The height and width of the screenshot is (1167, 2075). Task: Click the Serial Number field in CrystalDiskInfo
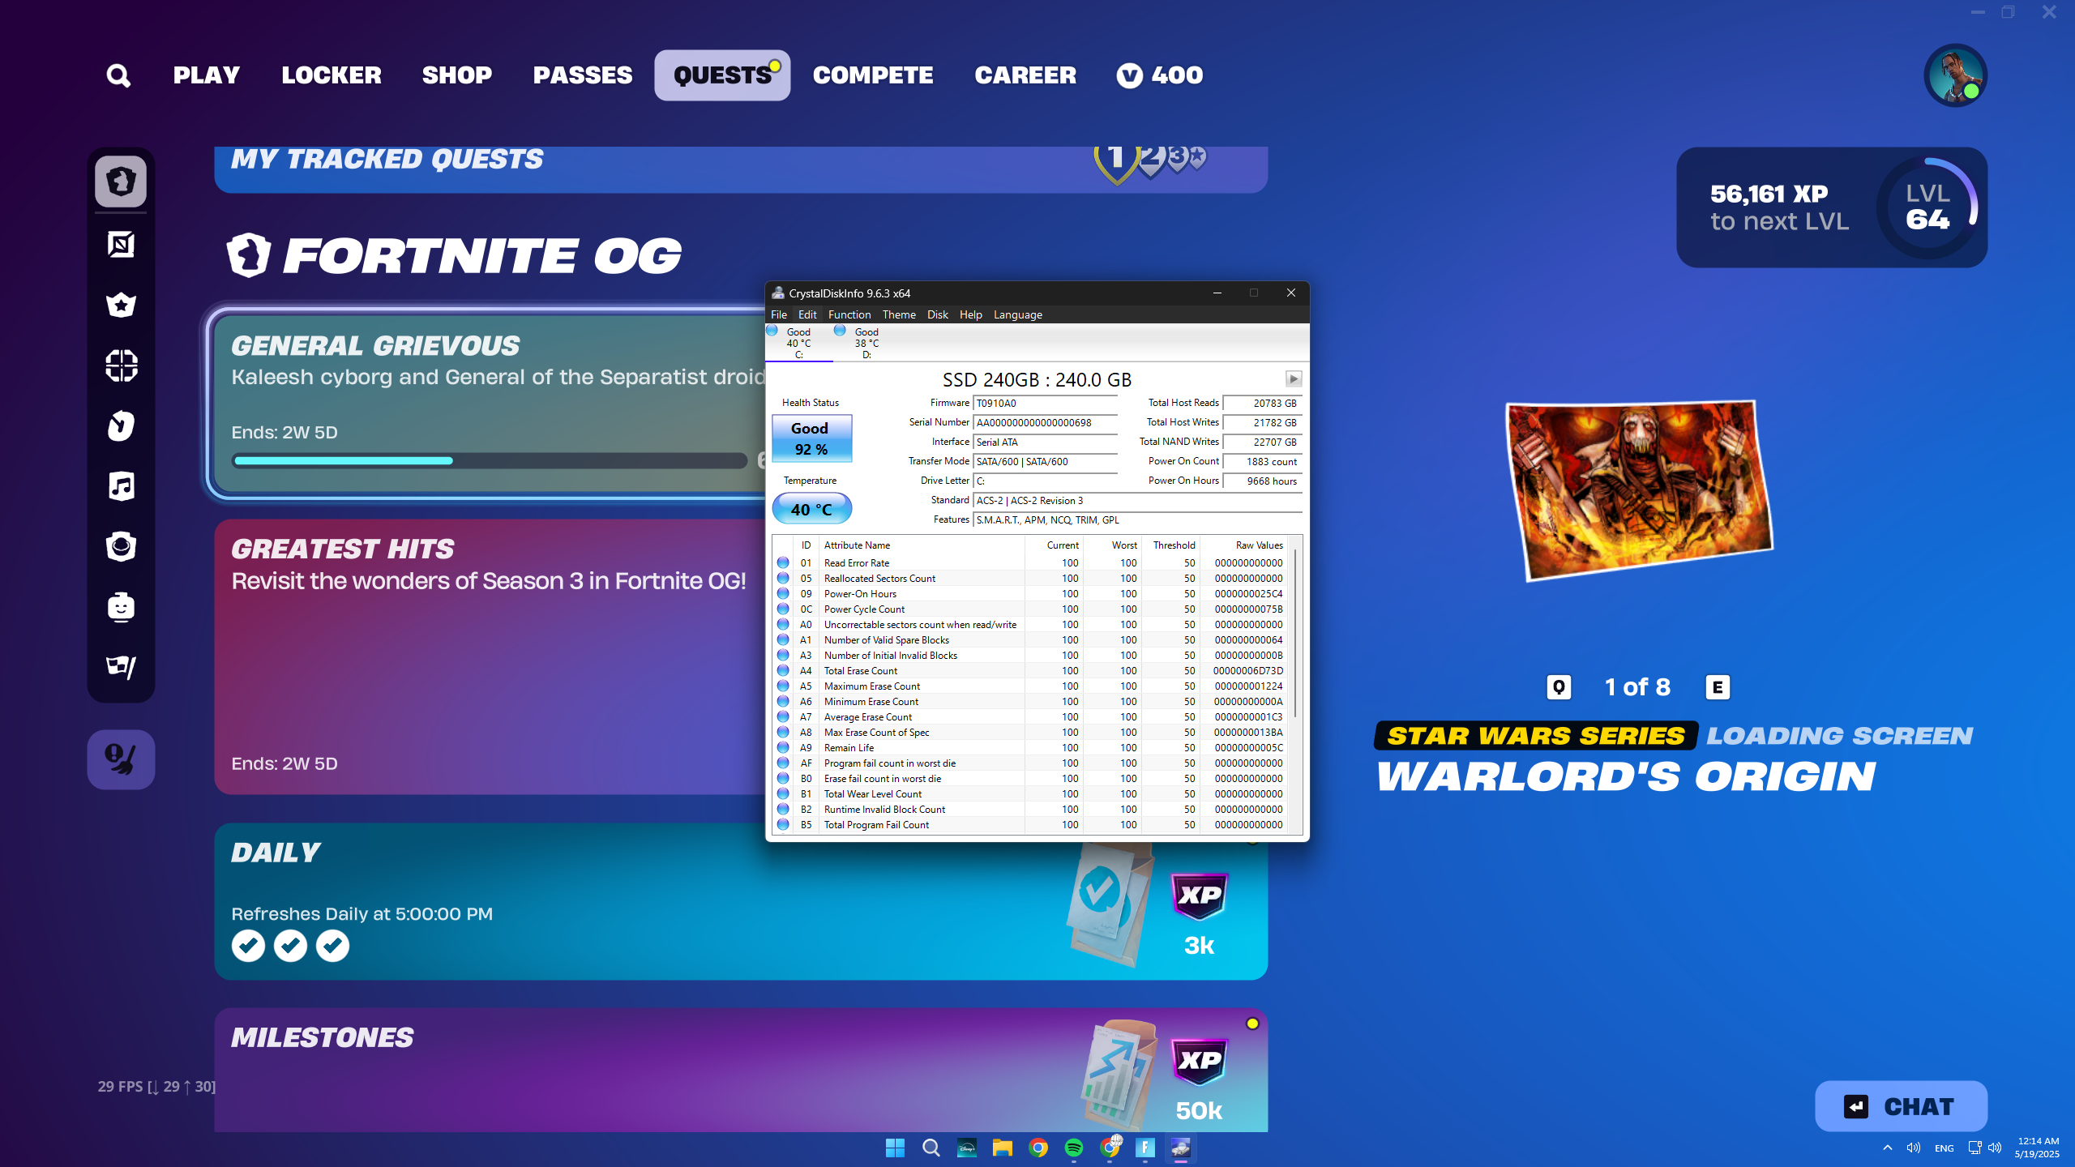pyautogui.click(x=1045, y=422)
